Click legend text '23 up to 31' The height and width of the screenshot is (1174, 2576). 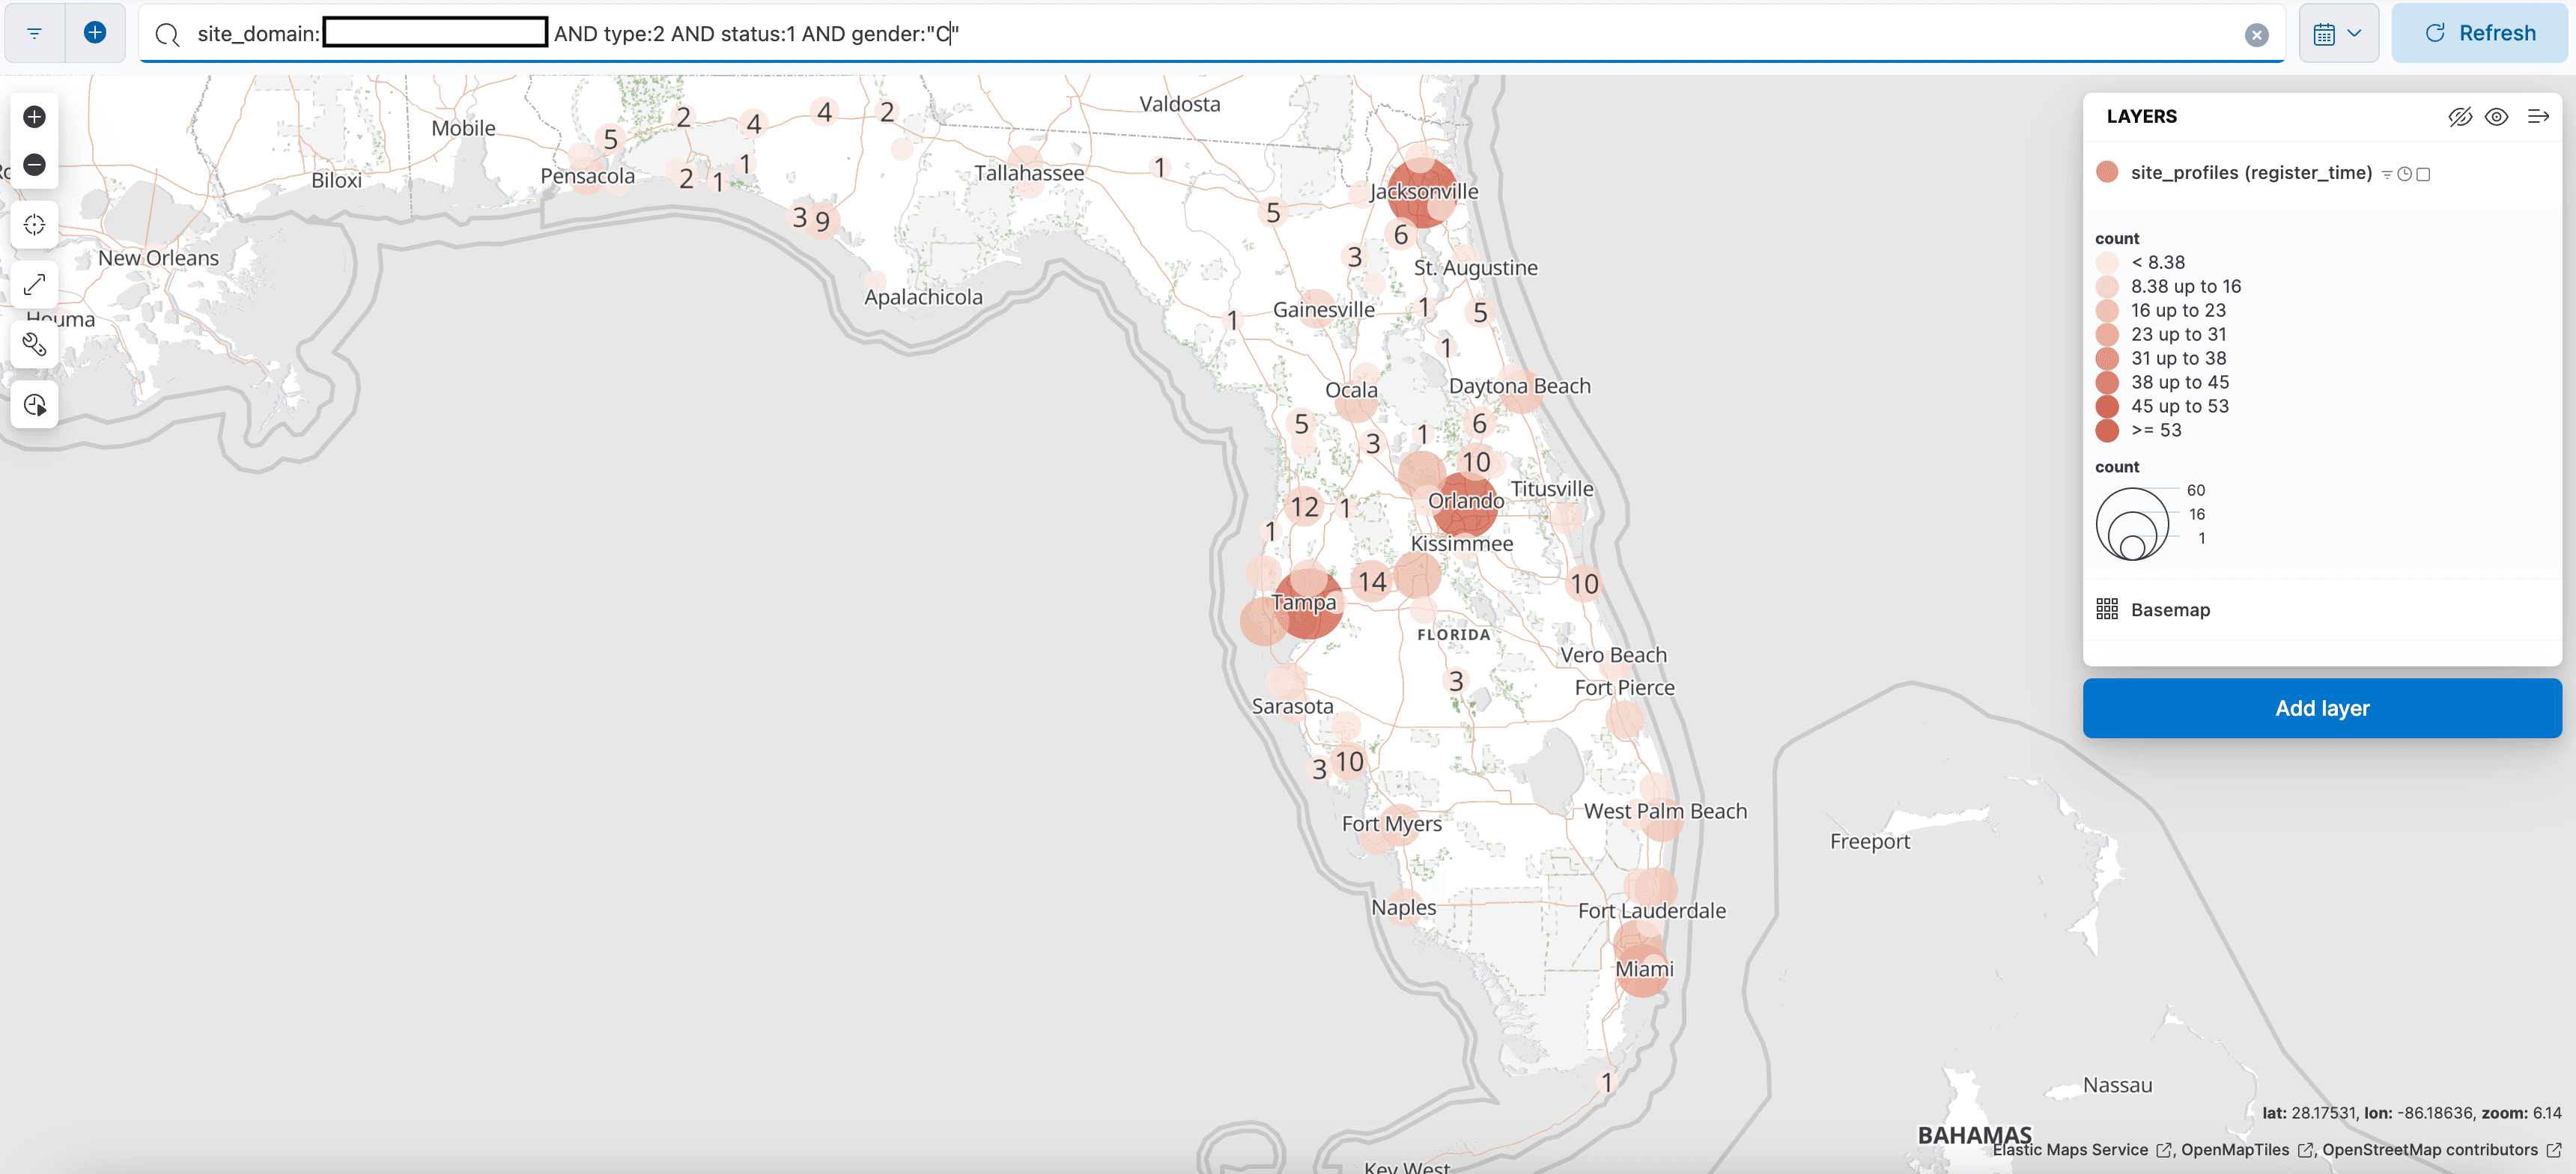pyautogui.click(x=2178, y=334)
